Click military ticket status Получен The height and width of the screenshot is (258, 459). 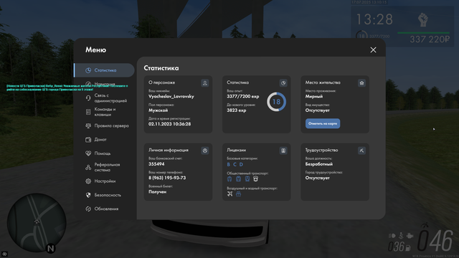(x=158, y=192)
